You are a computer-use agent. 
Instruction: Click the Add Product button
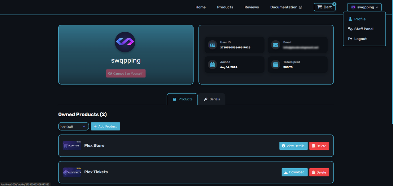click(x=105, y=126)
